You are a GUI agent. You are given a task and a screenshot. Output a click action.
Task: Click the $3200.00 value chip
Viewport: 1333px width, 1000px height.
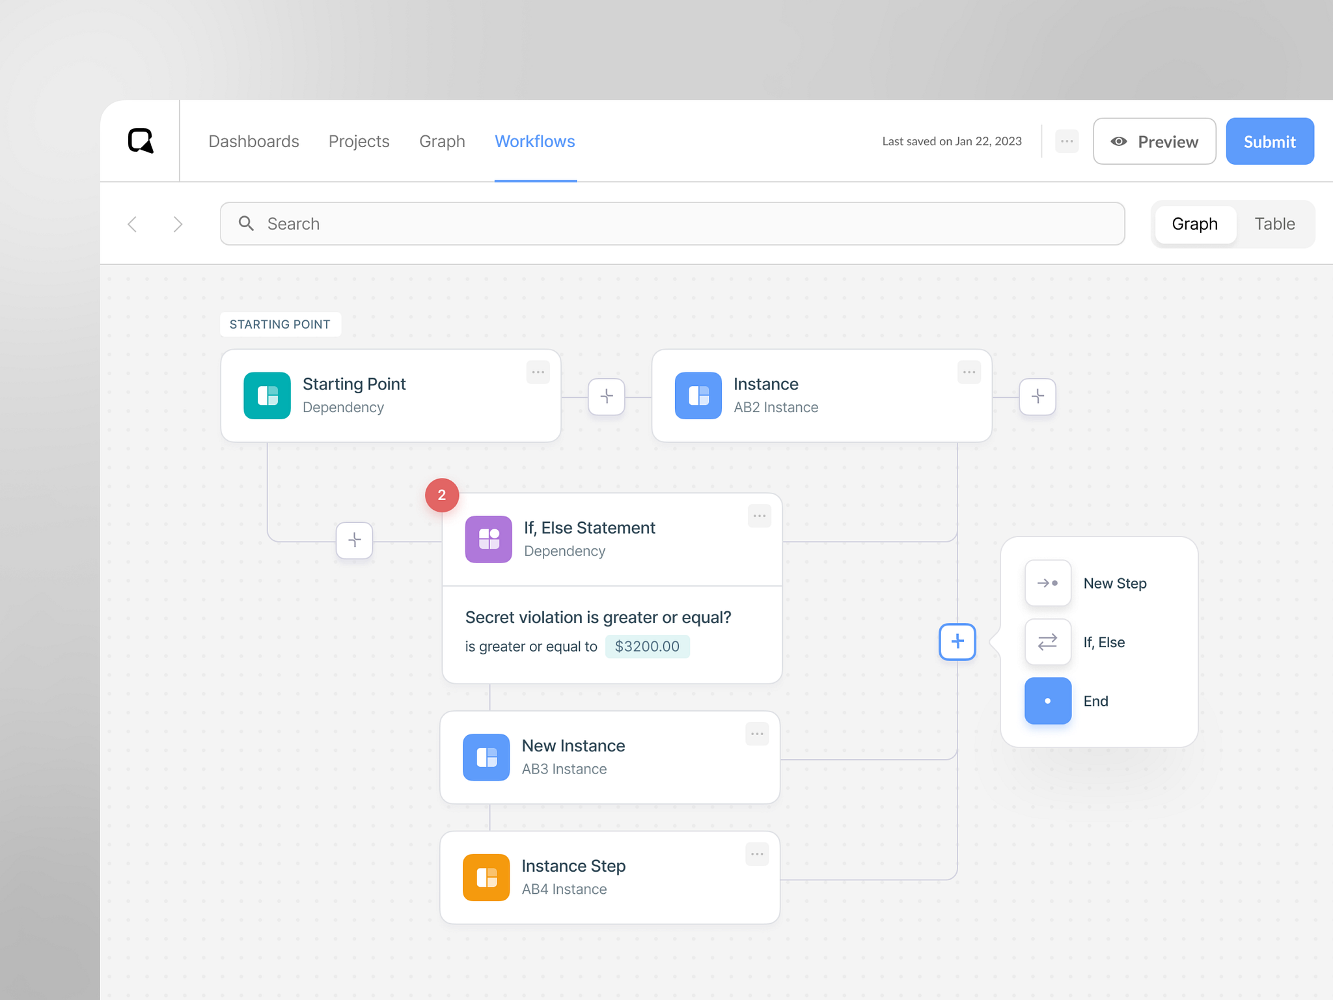[647, 646]
